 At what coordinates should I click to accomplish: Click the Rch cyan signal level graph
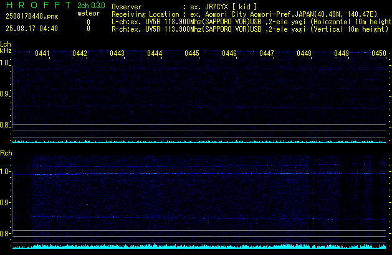tap(199, 246)
